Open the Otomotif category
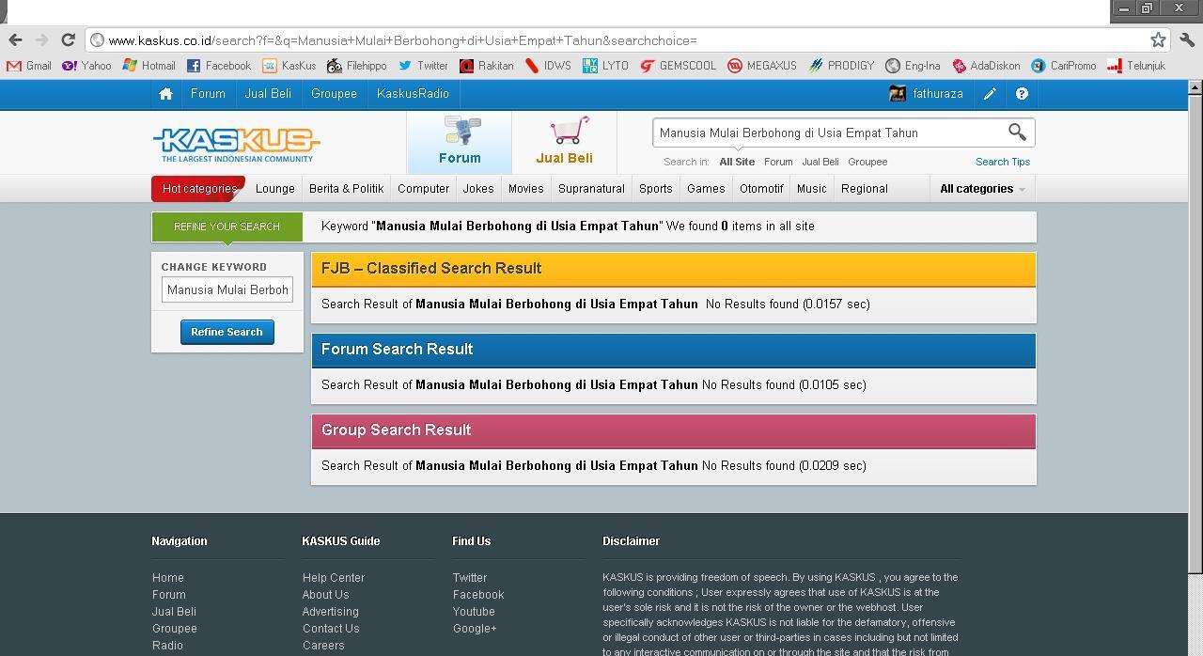Image resolution: width=1203 pixels, height=656 pixels. [761, 189]
